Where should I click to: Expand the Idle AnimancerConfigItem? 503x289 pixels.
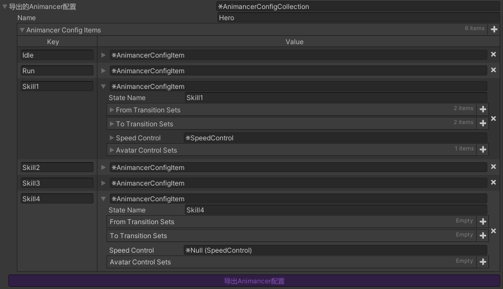coord(103,55)
